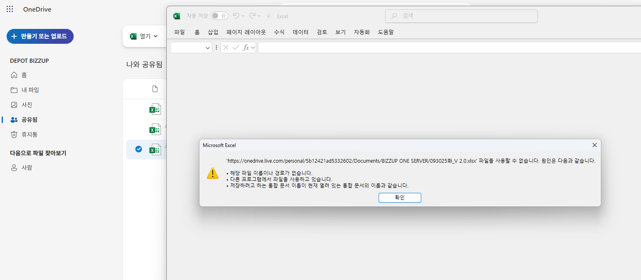Click first Excel file icon in list

(155, 109)
